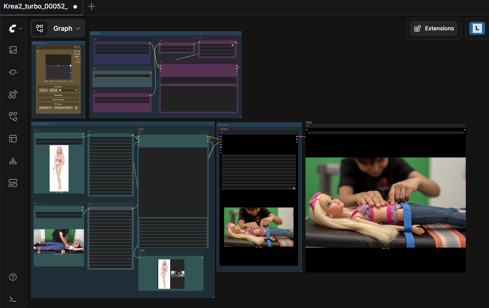Open the Extensions manager
This screenshot has width=489, height=308.
(434, 28)
